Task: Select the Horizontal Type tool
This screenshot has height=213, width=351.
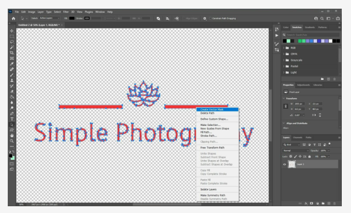Action: [x=12, y=119]
